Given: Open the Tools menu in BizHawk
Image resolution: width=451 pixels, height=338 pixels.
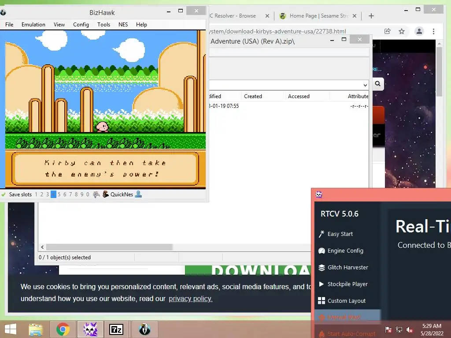Looking at the screenshot, I should 104,25.
